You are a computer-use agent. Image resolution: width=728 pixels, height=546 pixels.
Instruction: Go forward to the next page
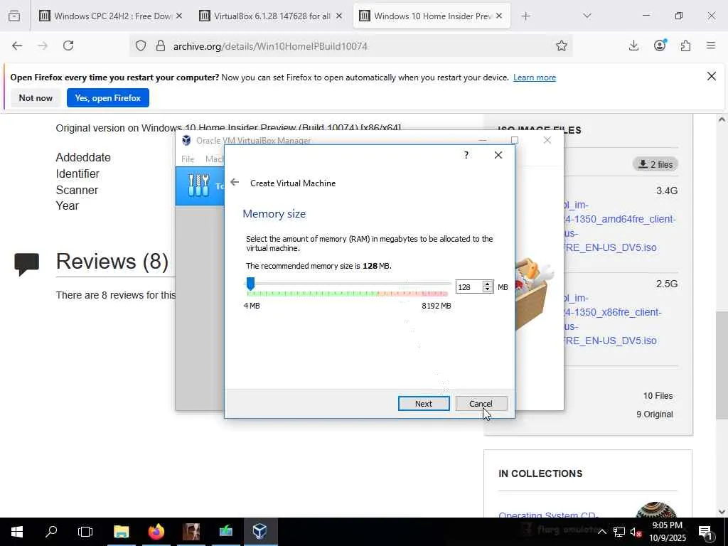43,46
